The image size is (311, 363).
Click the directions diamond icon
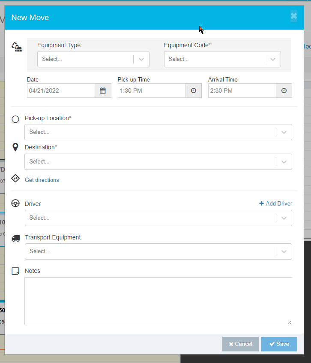click(15, 178)
